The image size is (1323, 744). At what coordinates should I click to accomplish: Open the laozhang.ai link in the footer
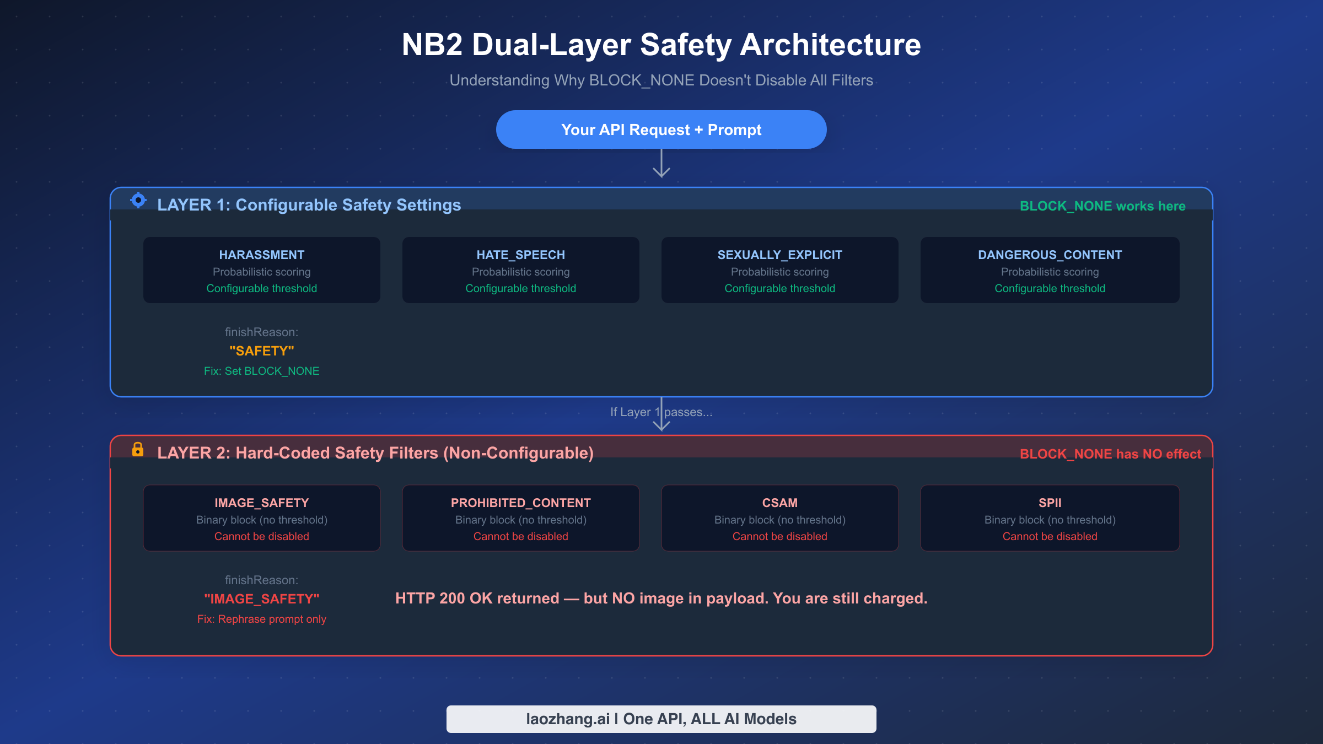[x=661, y=718]
